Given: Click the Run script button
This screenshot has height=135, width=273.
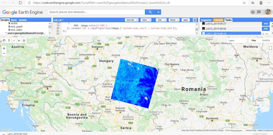Looking at the screenshot, I should 160,20.
